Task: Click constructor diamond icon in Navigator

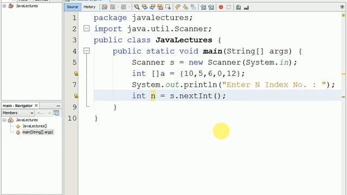Action: click(x=18, y=126)
